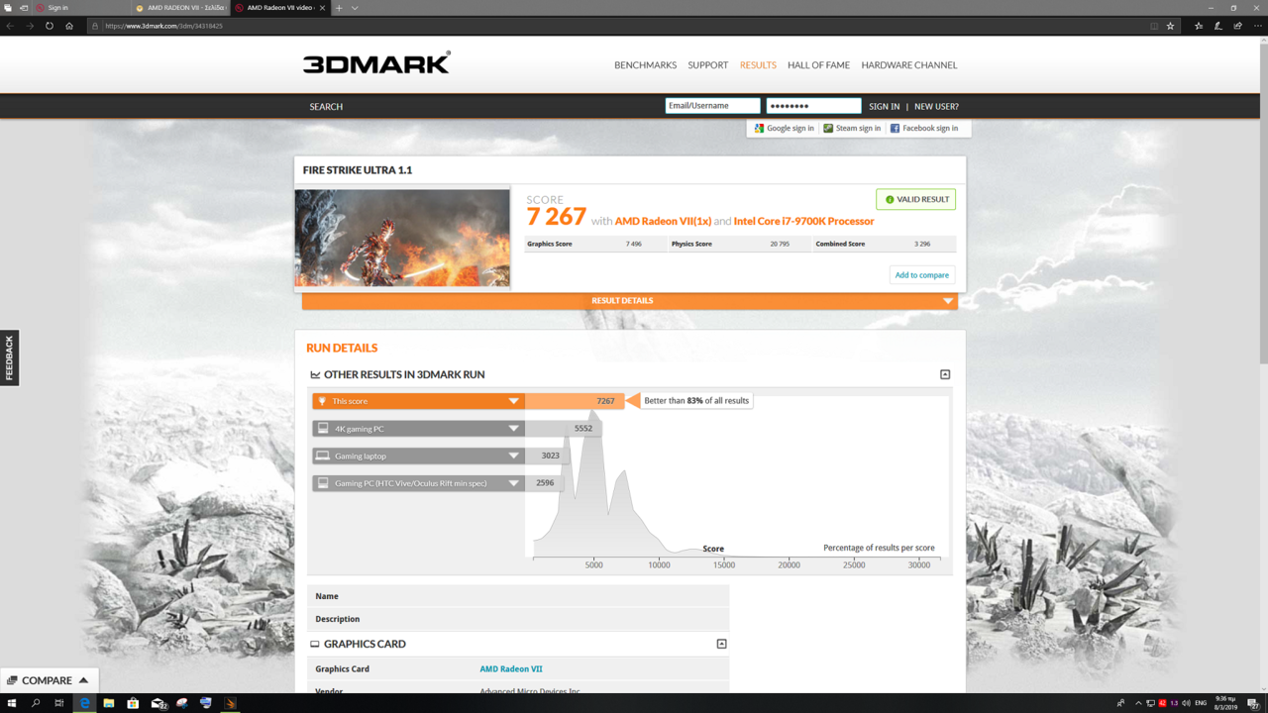Screen dimensions: 1268x713
Task: Open HARDWARE CHANNEL menu item
Action: [x=909, y=64]
